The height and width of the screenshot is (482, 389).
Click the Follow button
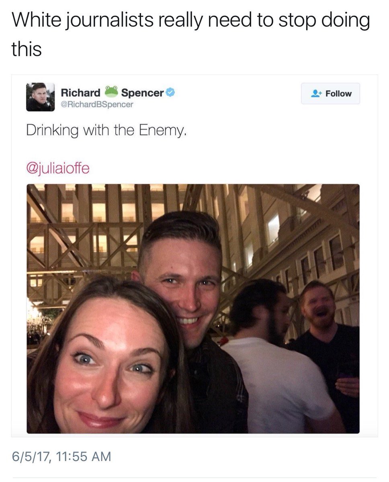tap(330, 94)
